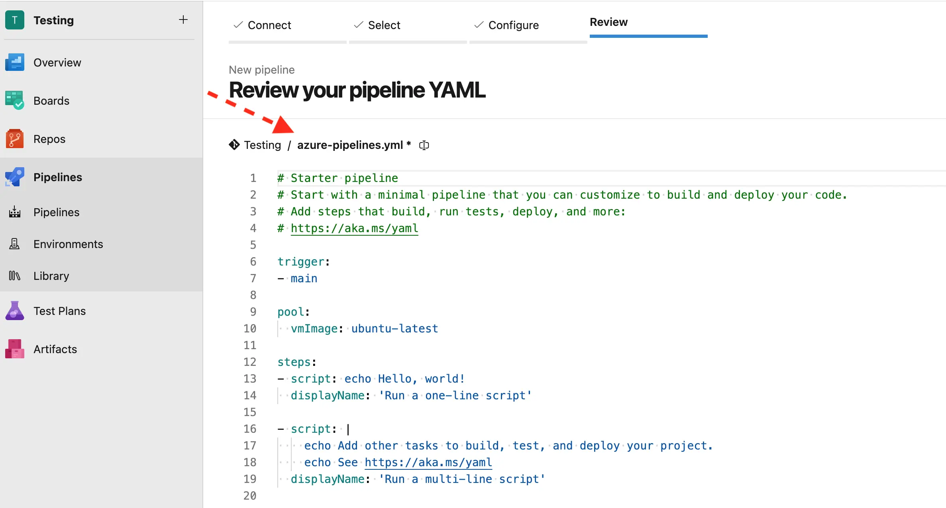Click the Artifacts package icon
Image resolution: width=946 pixels, height=508 pixels.
coord(15,349)
